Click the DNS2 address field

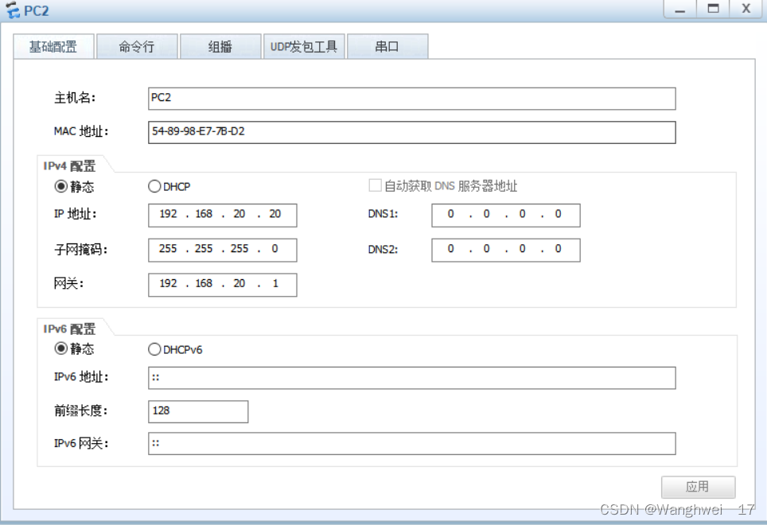tap(506, 250)
